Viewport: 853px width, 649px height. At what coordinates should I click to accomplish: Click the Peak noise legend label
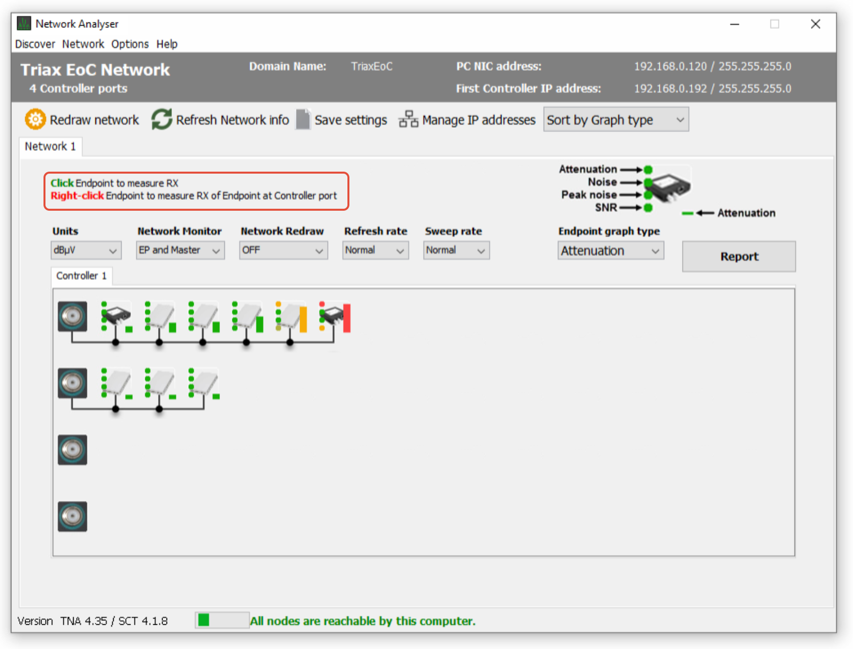589,195
